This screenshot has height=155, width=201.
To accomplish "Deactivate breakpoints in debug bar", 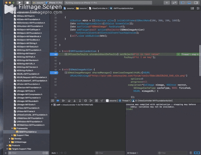I will tap(58, 100).
